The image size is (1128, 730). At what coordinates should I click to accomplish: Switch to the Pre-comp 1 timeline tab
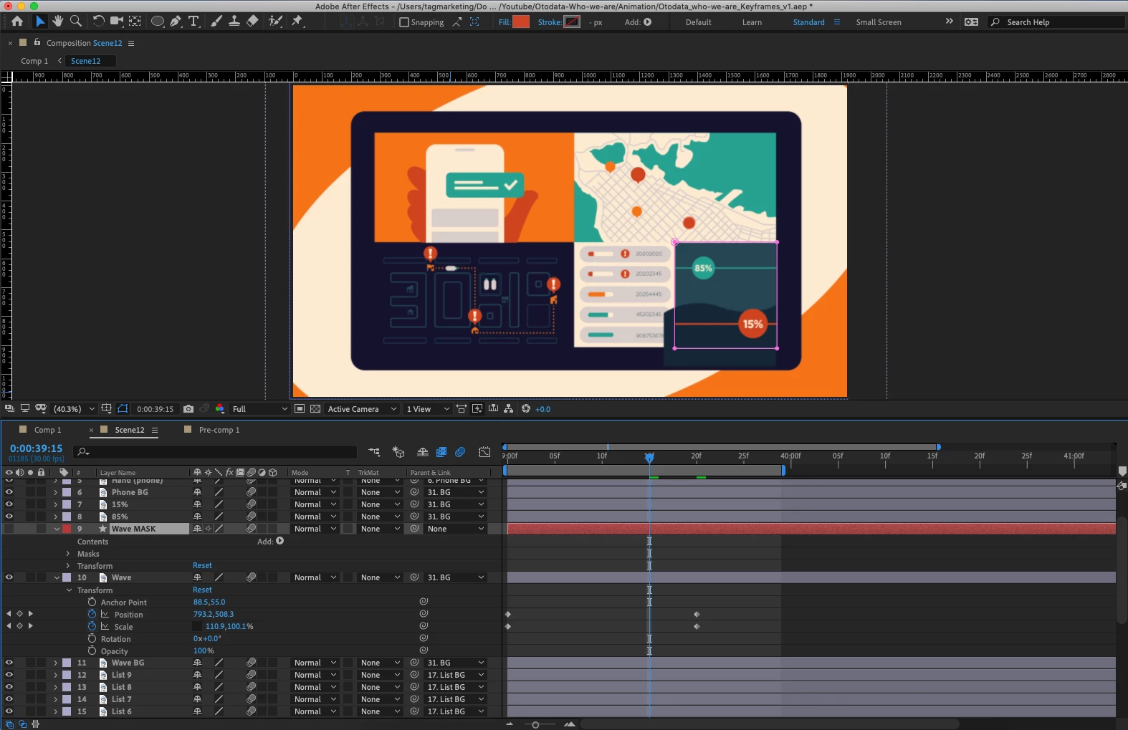tap(219, 430)
